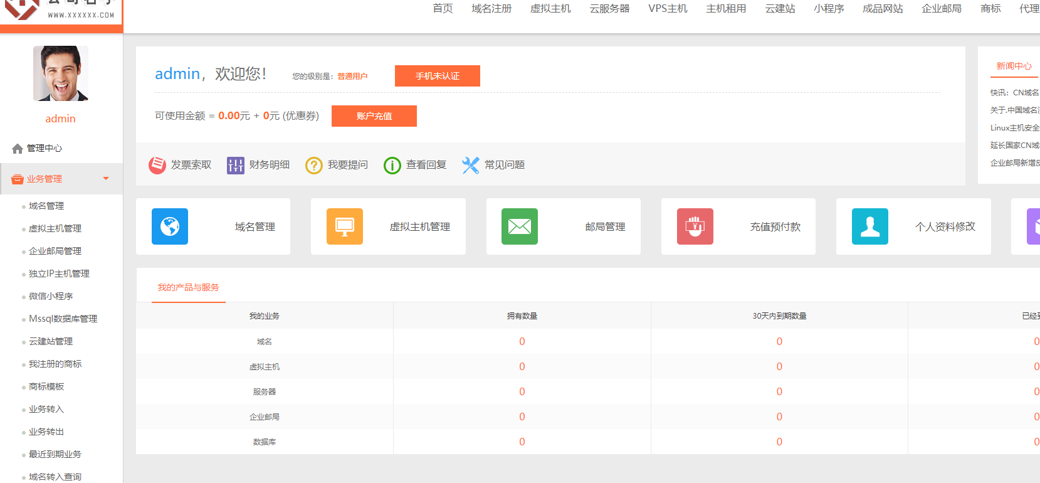Click the red recharge prepayment icon
The image size is (1040, 483).
695,226
